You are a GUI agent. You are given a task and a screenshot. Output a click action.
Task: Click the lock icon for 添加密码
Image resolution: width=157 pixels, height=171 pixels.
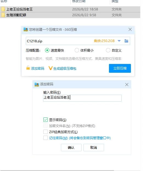(x=28, y=68)
